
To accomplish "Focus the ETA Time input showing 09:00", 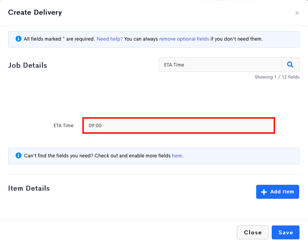I will coord(179,126).
